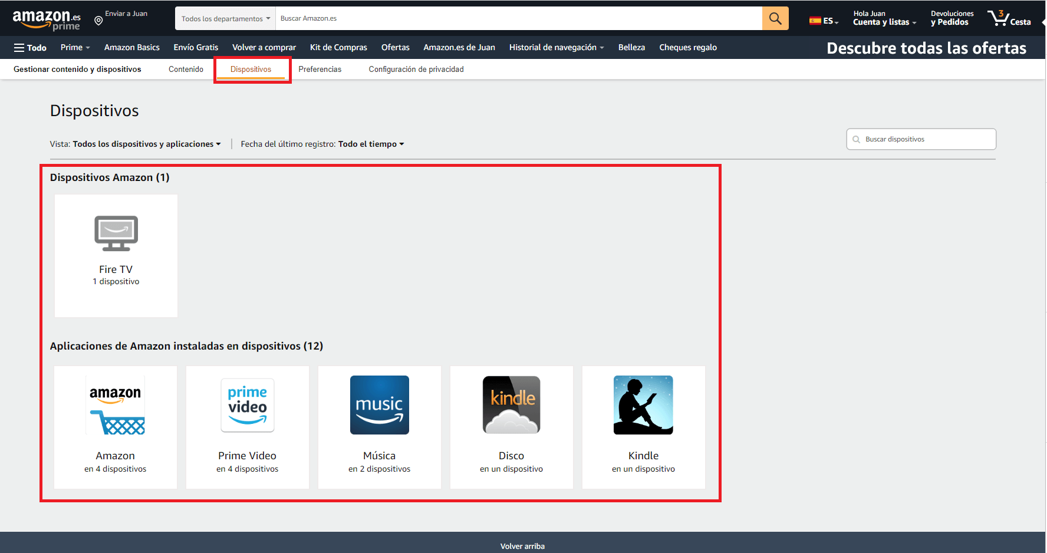The height and width of the screenshot is (553, 1047).
Task: Open the Belleza link
Action: click(631, 48)
